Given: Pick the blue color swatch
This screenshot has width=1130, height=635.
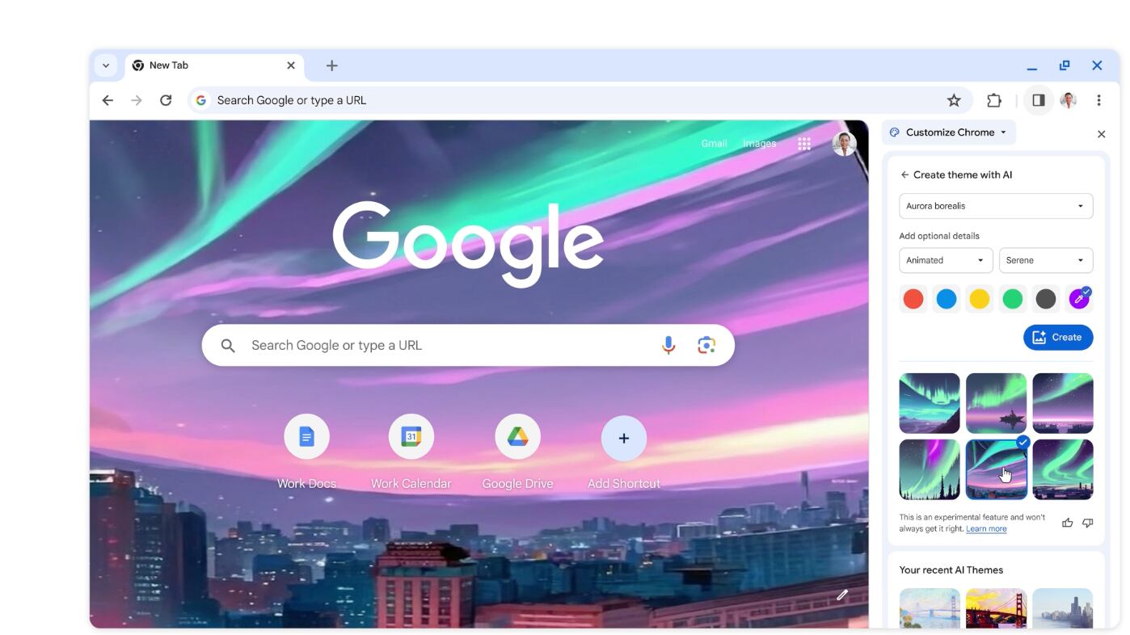Looking at the screenshot, I should [x=947, y=299].
